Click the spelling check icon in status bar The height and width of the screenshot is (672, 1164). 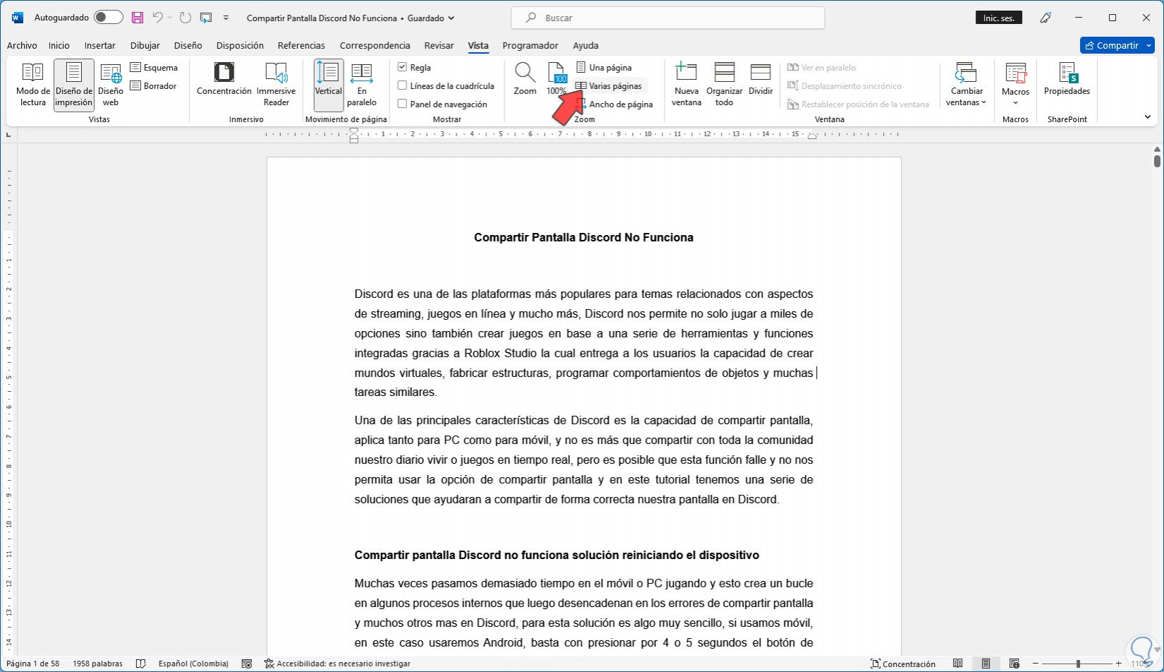(x=141, y=664)
